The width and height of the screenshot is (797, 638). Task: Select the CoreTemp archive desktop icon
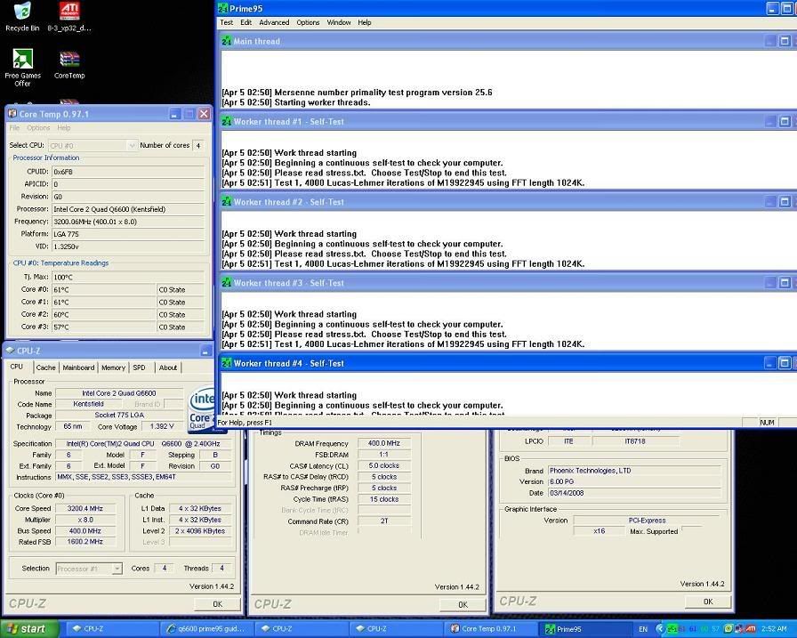pyautogui.click(x=69, y=65)
